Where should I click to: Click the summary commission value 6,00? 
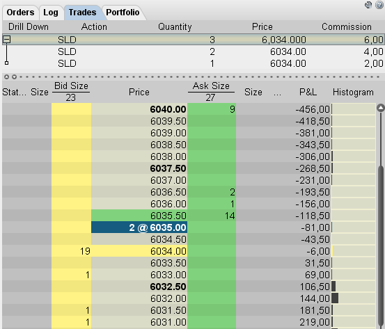pos(373,40)
